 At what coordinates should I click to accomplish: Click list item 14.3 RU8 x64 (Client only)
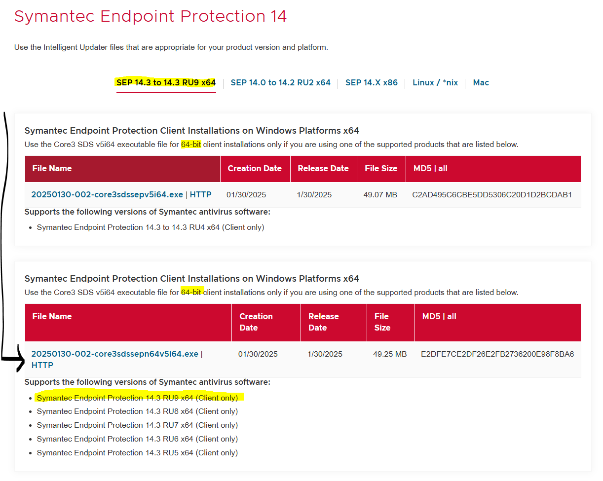click(137, 411)
